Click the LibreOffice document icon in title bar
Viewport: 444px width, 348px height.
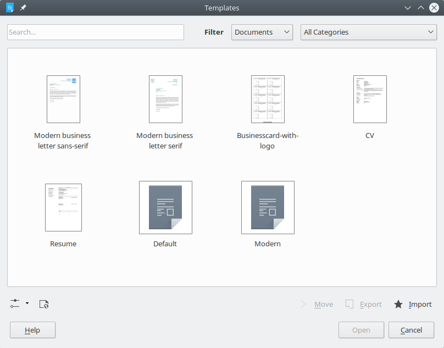click(10, 8)
